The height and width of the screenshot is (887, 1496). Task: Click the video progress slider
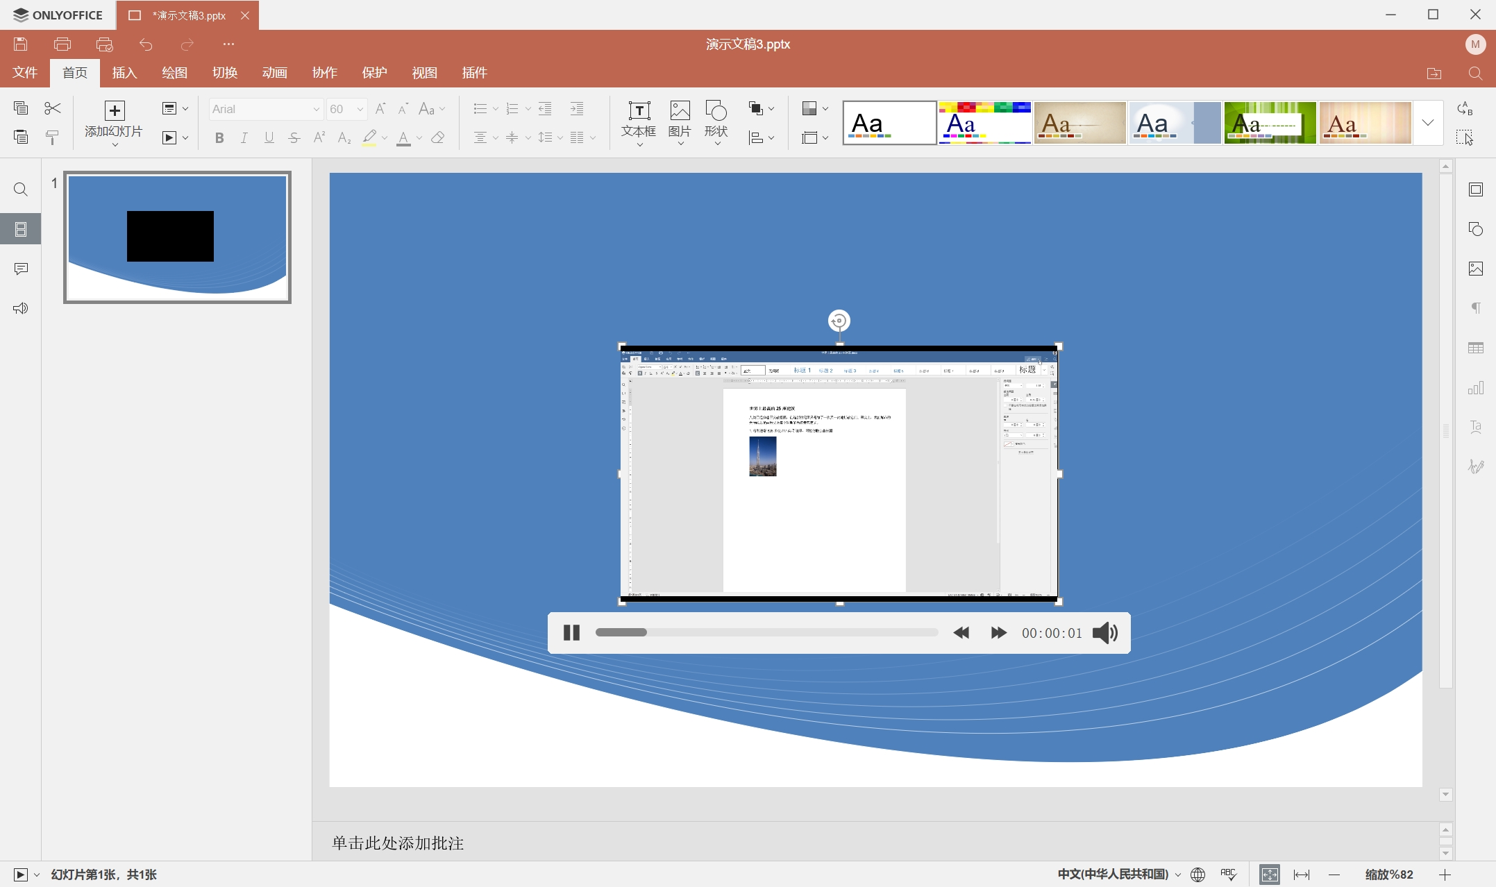[766, 632]
